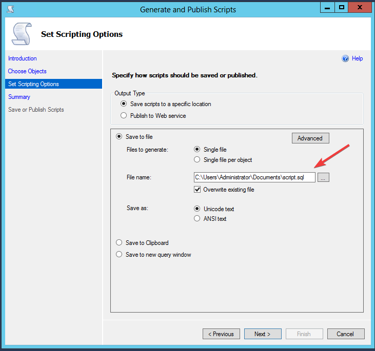The image size is (375, 351).
Task: Select Unicode text radio button
Action: 197,209
